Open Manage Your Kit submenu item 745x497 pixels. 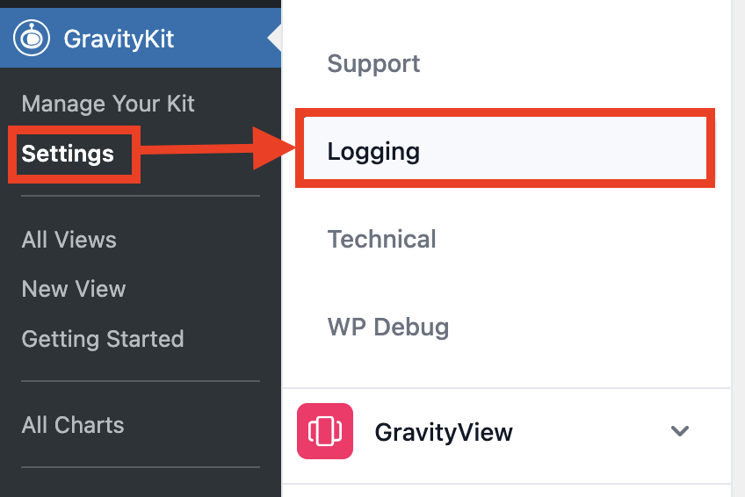(x=108, y=104)
